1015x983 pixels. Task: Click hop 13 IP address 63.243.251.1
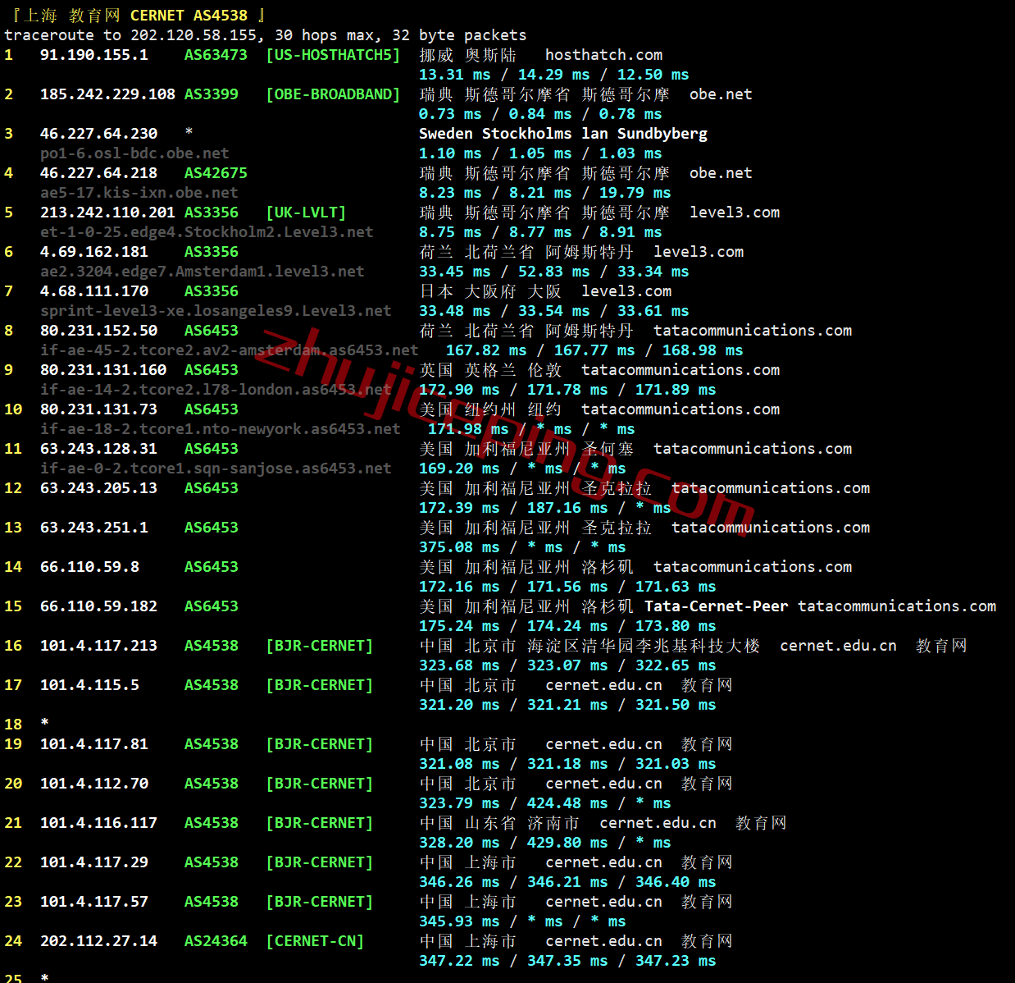click(x=94, y=528)
